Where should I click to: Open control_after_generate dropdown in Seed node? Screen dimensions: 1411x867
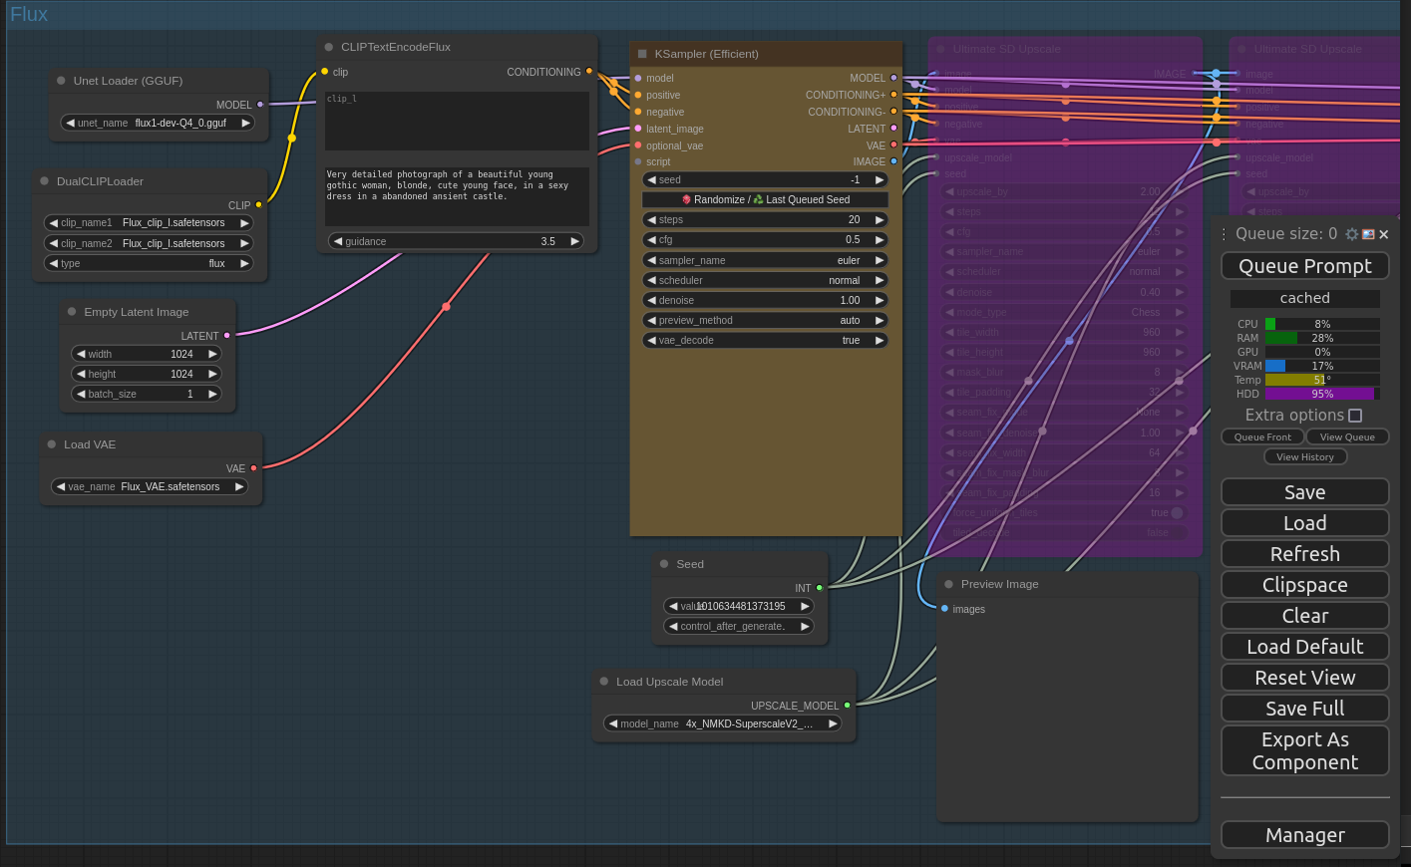click(738, 626)
